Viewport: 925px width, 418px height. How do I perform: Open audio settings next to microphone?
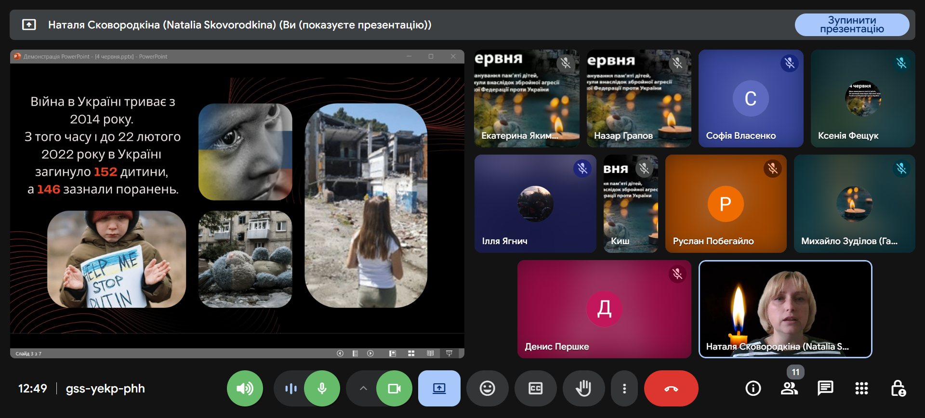[x=291, y=388]
